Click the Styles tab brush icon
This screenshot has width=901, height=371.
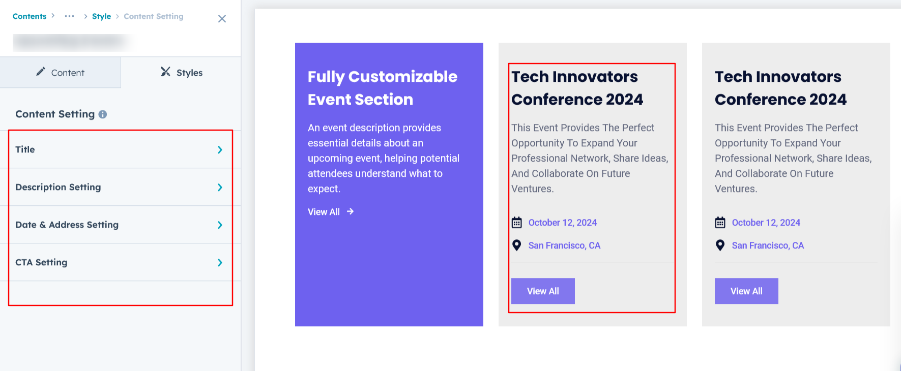(x=165, y=72)
